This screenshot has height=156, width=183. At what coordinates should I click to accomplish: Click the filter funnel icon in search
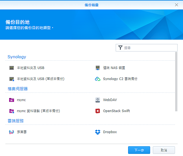click(x=120, y=48)
